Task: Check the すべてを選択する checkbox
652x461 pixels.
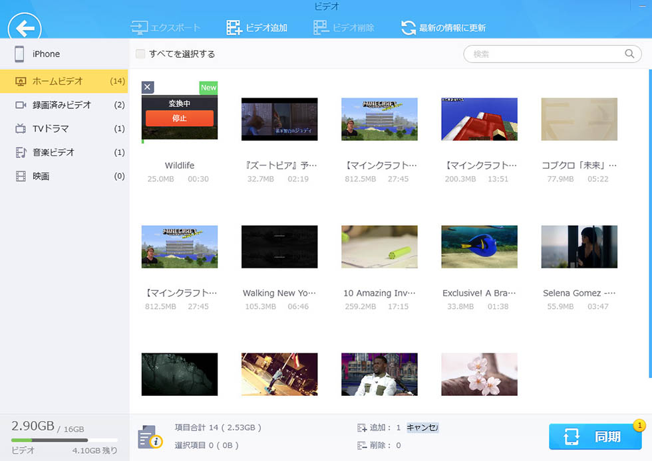Action: (x=140, y=54)
